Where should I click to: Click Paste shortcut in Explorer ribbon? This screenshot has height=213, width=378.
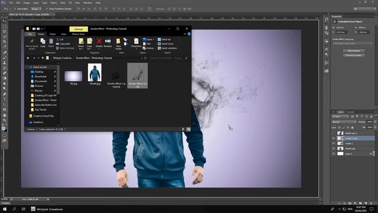tap(65, 49)
